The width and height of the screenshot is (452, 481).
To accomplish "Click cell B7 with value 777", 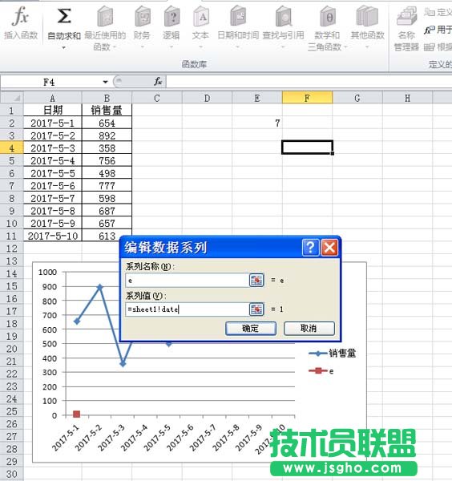I will click(107, 186).
